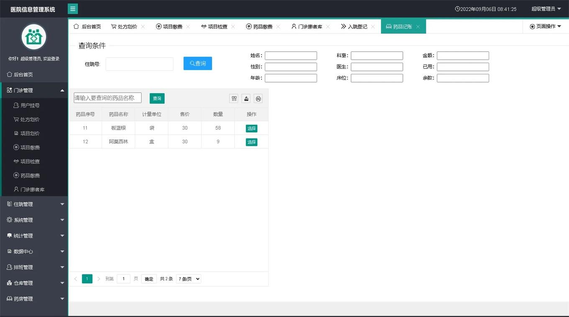Focus the 性别 field

click(291, 67)
